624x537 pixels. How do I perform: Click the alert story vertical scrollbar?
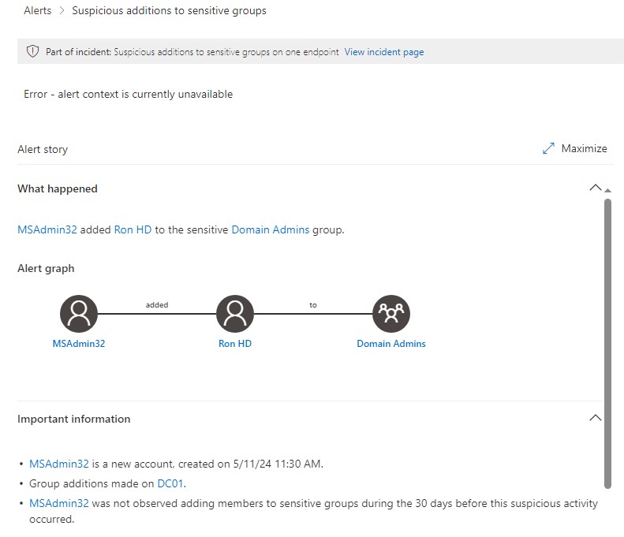click(607, 339)
